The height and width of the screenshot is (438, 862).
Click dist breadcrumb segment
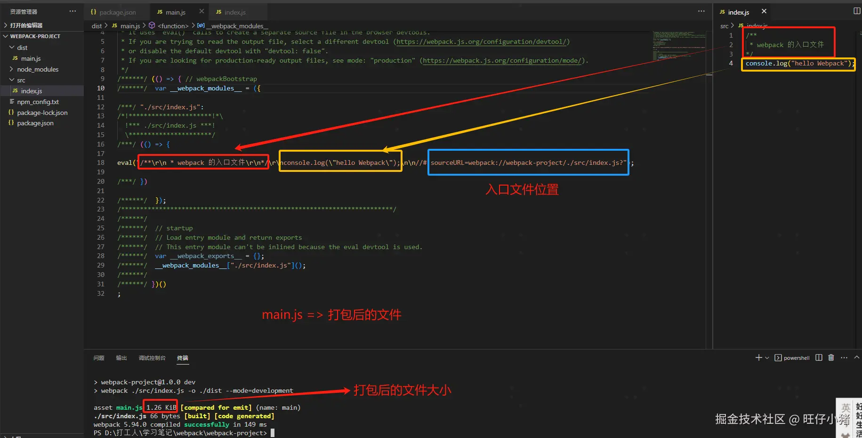97,26
